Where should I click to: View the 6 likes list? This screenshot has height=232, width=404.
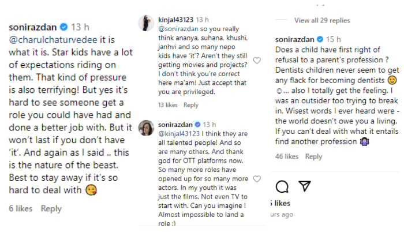(x=20, y=208)
